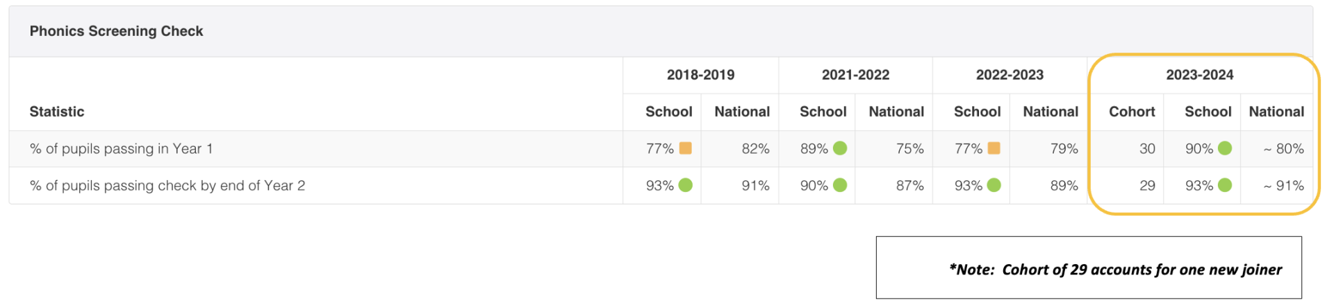The image size is (1334, 307).
Task: Click the Statistic column header
Action: [57, 112]
